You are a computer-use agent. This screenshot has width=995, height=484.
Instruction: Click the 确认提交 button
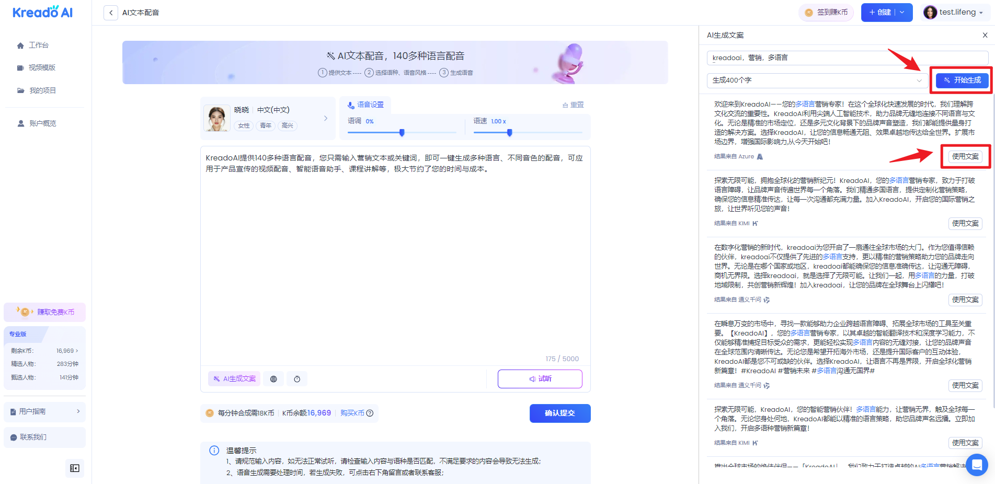[x=559, y=413]
